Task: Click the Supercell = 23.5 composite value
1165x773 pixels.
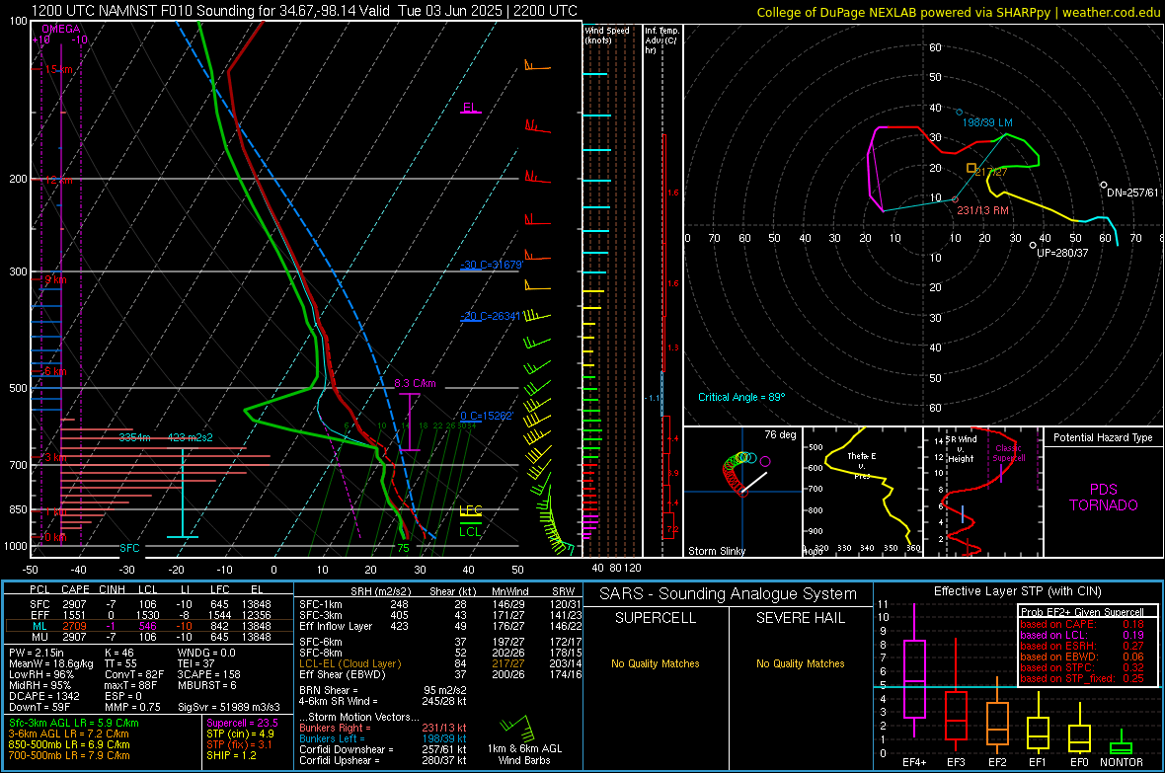Action: (242, 723)
